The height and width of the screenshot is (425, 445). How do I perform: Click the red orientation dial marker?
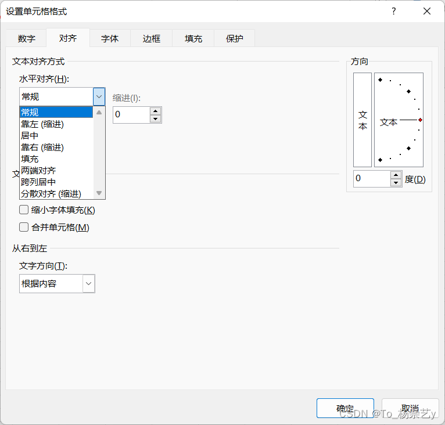tap(420, 120)
